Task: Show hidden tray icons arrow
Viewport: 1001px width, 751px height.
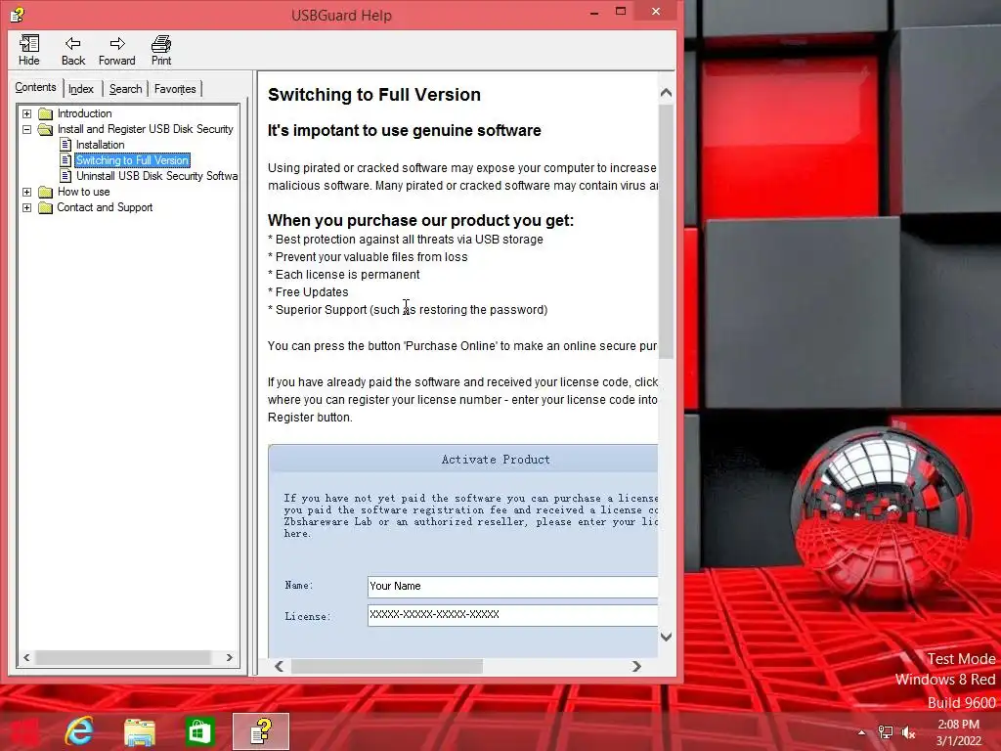Action: [x=862, y=732]
